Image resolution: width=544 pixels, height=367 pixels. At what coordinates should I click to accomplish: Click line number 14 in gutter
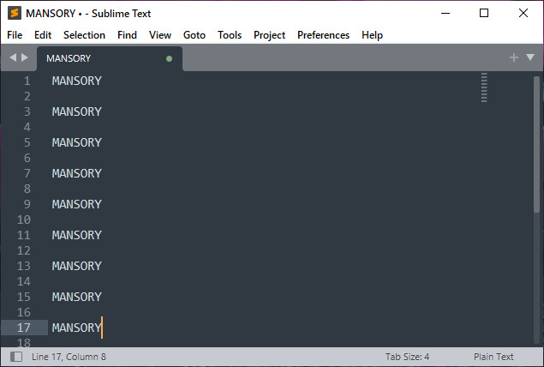coord(24,281)
